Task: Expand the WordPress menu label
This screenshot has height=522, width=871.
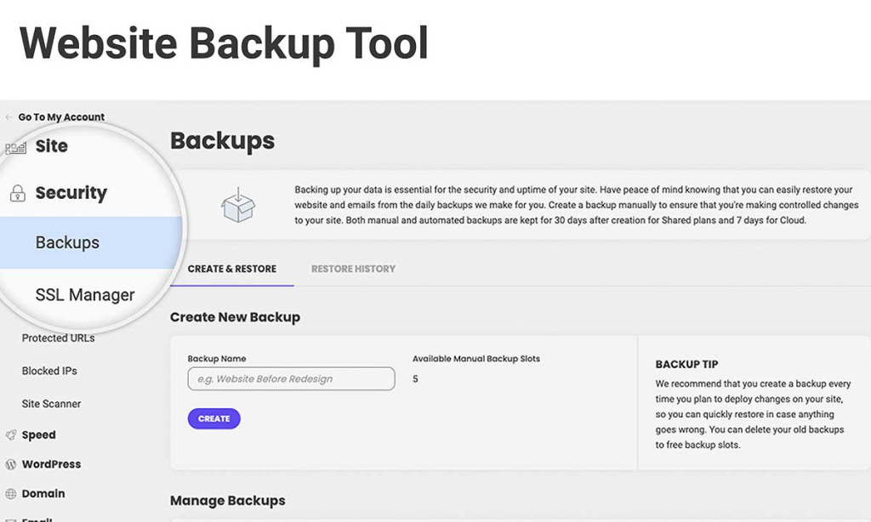Action: click(52, 465)
